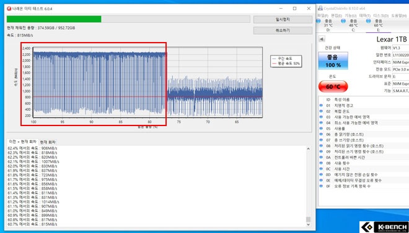Click the blue 좋음 100% health status box
The height and width of the screenshot is (233, 409).
pyautogui.click(x=333, y=61)
